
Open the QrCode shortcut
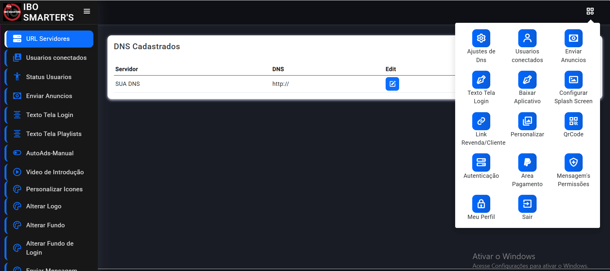point(573,121)
